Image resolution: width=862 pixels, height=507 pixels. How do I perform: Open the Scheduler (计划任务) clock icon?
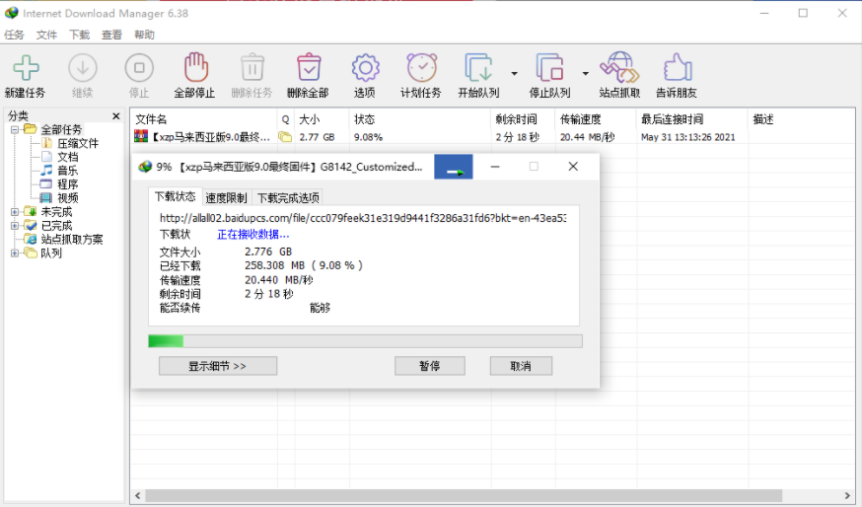pyautogui.click(x=421, y=68)
